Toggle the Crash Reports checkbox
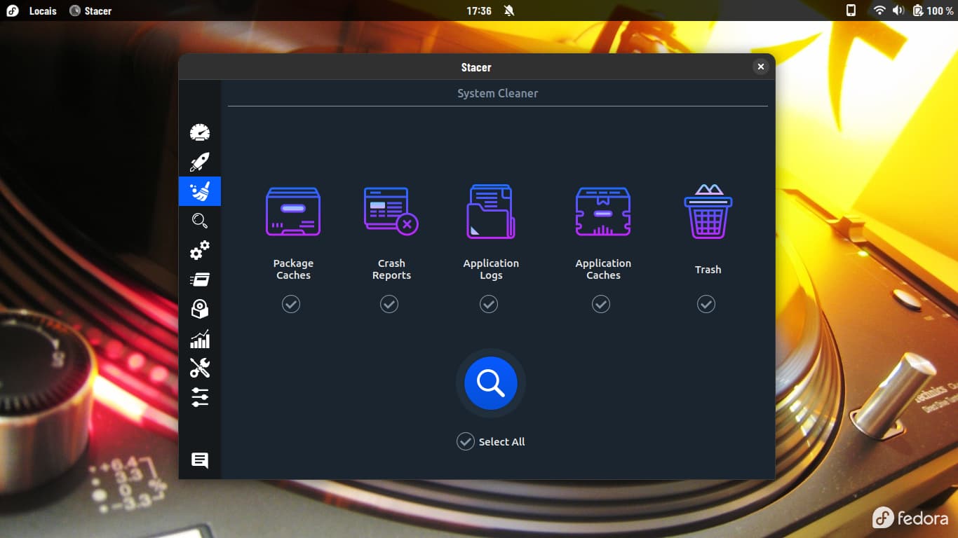Image resolution: width=958 pixels, height=538 pixels. (x=389, y=304)
